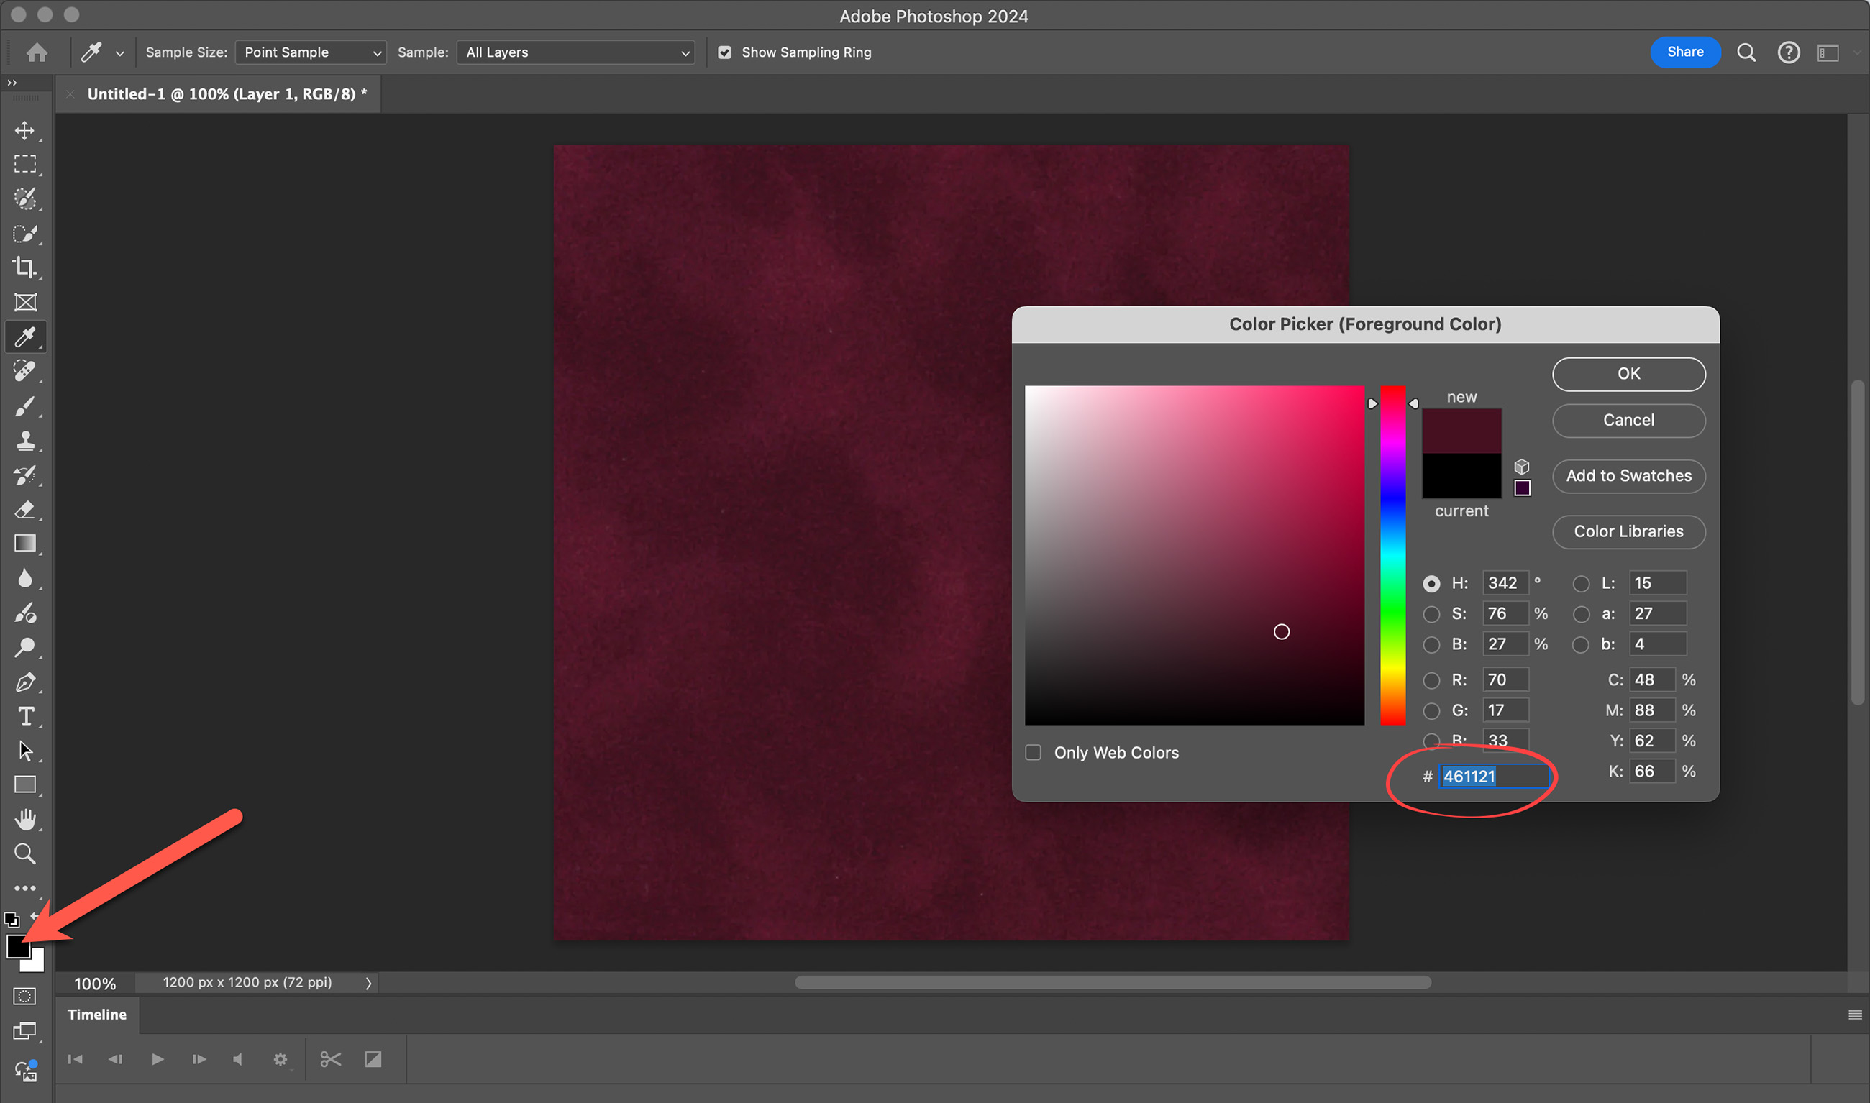
Task: Select the Pen tool
Action: click(25, 682)
